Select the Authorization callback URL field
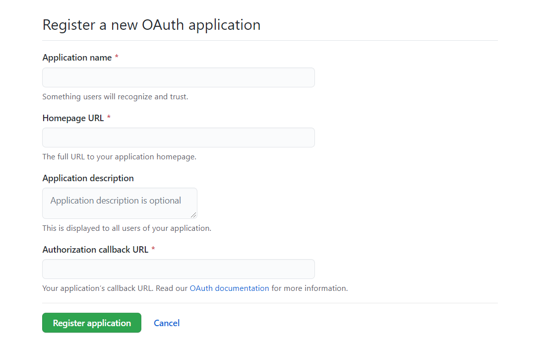This screenshot has width=551, height=347. (179, 269)
